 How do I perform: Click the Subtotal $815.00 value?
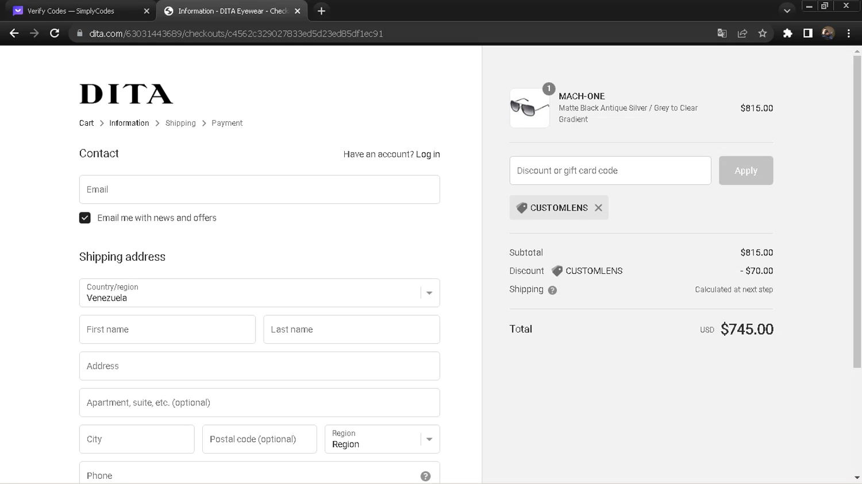tap(757, 253)
